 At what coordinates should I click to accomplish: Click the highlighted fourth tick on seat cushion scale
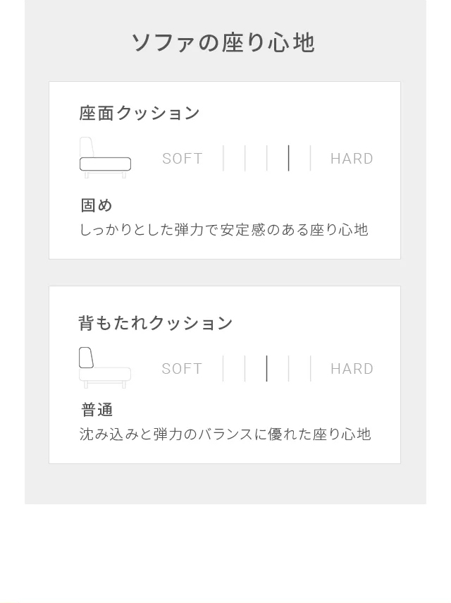click(288, 158)
